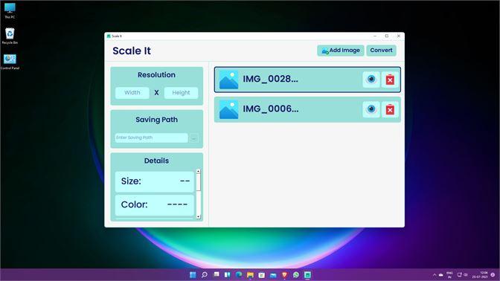
Task: Maximize the Scale It window
Action: (x=387, y=36)
